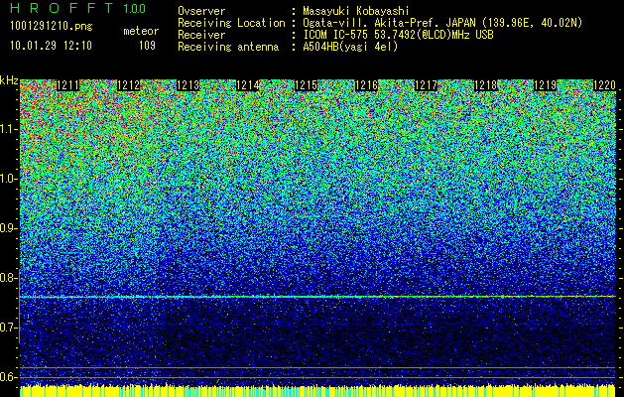The image size is (624, 397).
Task: Click the kHz axis unit label
Action: (x=9, y=80)
